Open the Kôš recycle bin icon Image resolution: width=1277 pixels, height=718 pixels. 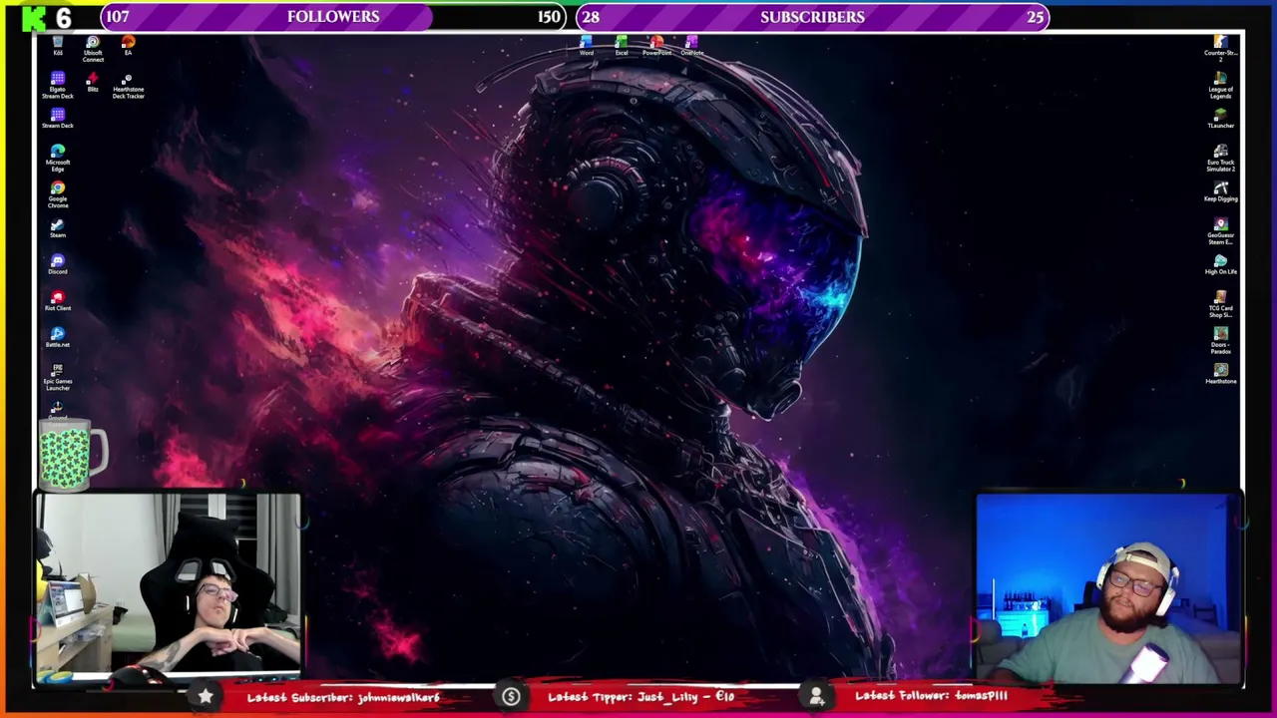click(58, 47)
